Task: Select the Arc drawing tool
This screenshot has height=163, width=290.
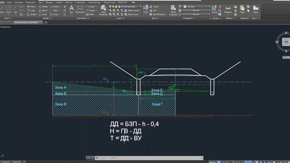Action: tap(16, 9)
